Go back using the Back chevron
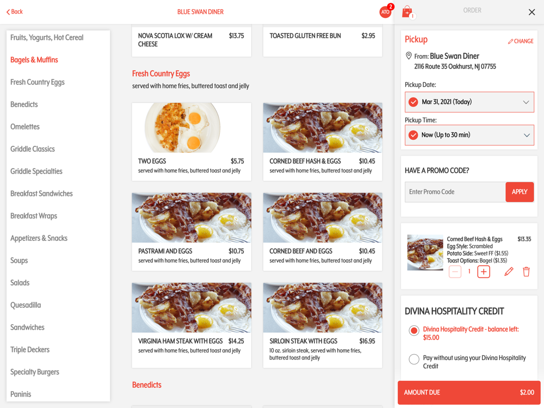Image resolution: width=544 pixels, height=408 pixels. [15, 12]
